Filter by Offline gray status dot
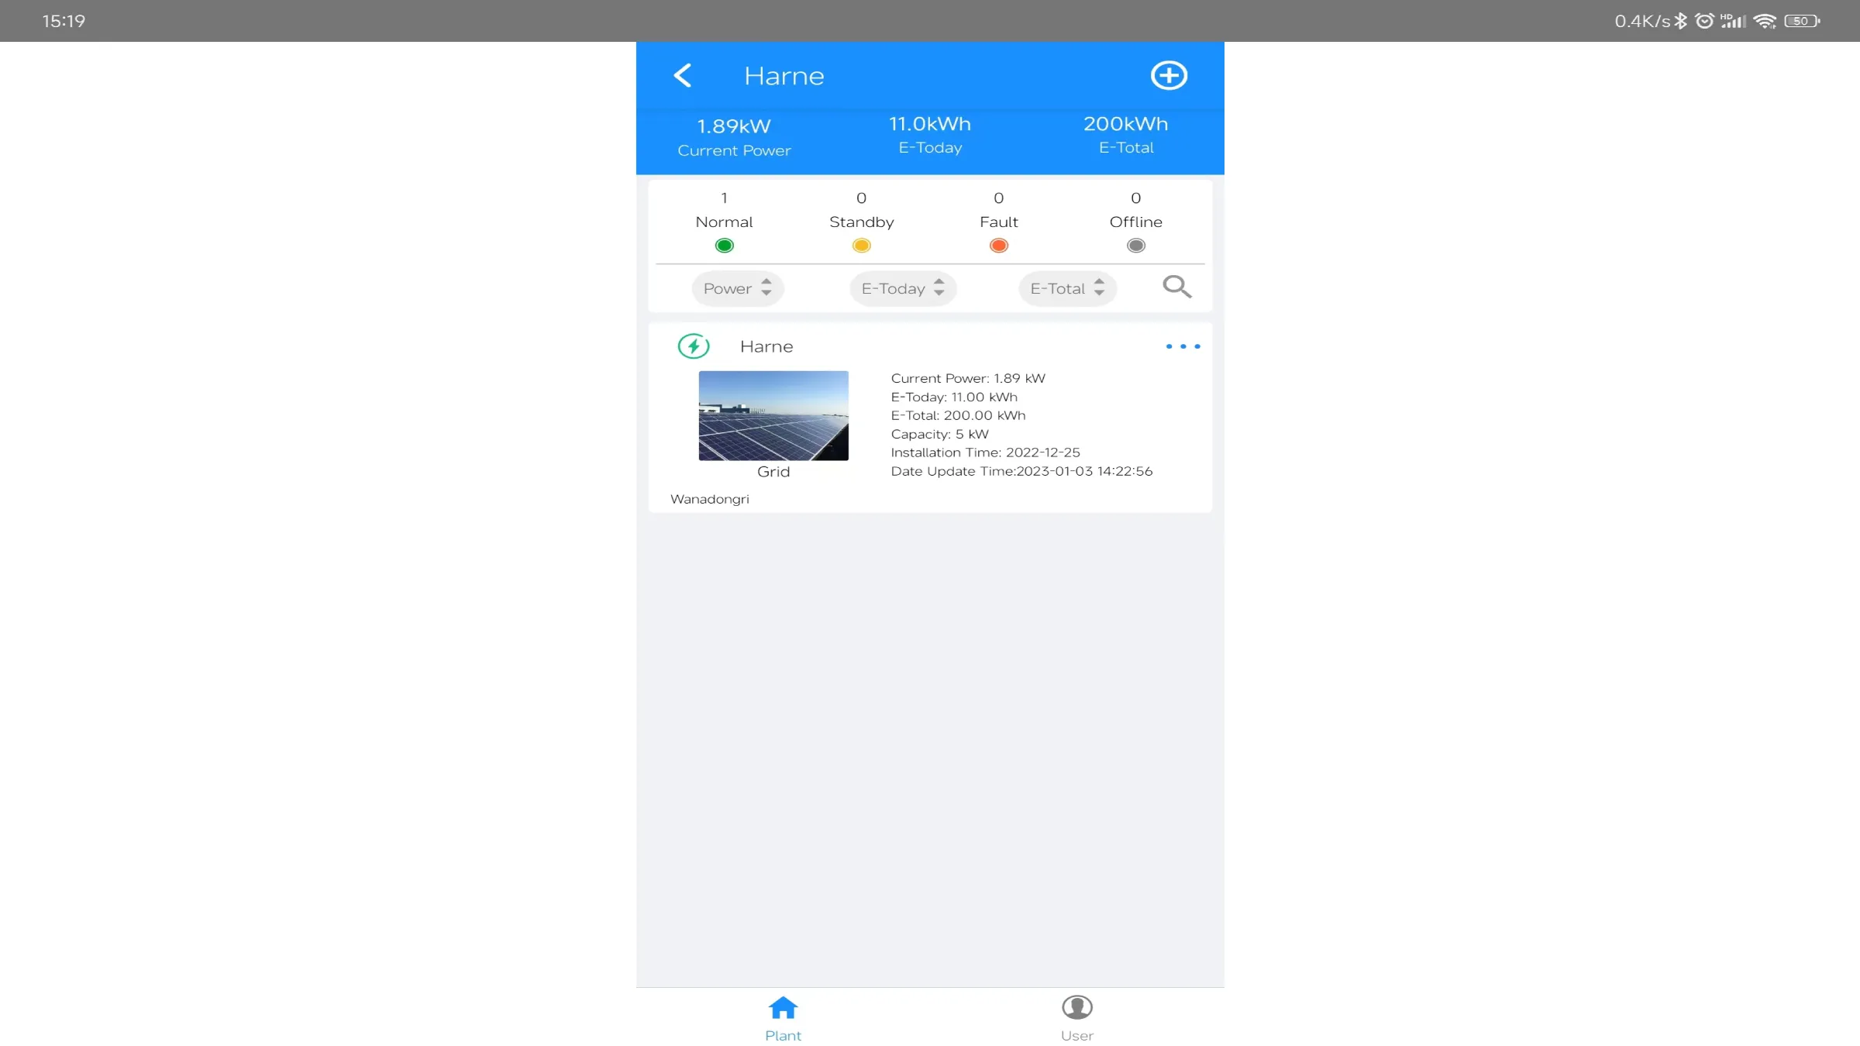 coord(1135,246)
